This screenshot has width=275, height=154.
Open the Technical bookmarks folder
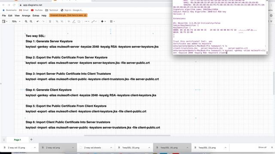(52, 10)
